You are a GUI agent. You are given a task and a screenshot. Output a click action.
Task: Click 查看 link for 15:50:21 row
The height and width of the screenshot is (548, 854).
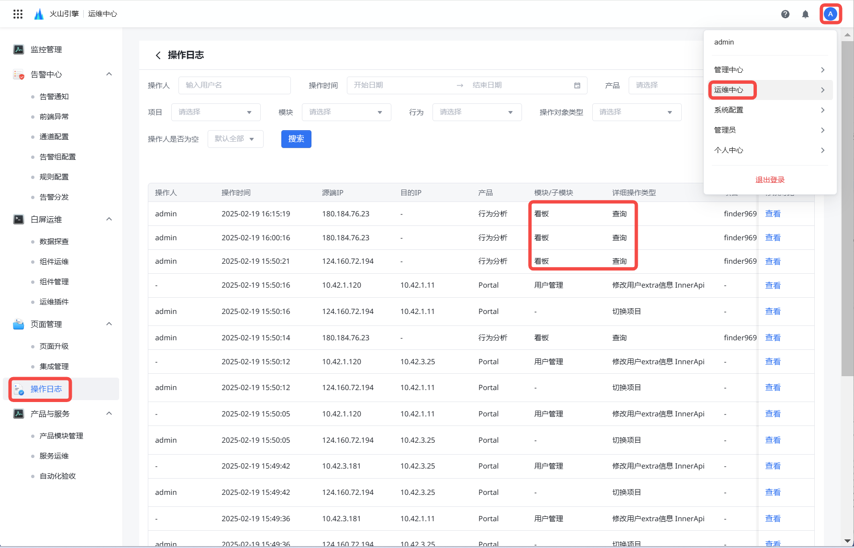(773, 261)
